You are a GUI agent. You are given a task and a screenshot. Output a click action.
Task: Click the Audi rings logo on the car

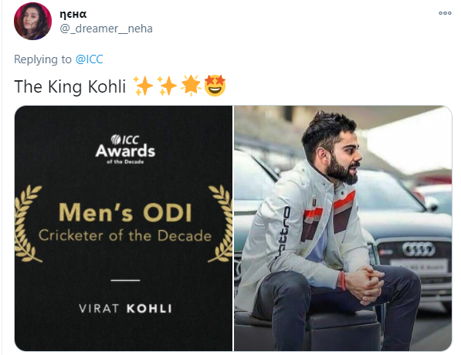419,249
